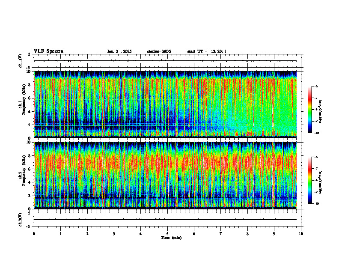Click the ch.1 "Frequency (kHz)" axis label
The width and height of the screenshot is (339, 262).
23,99
